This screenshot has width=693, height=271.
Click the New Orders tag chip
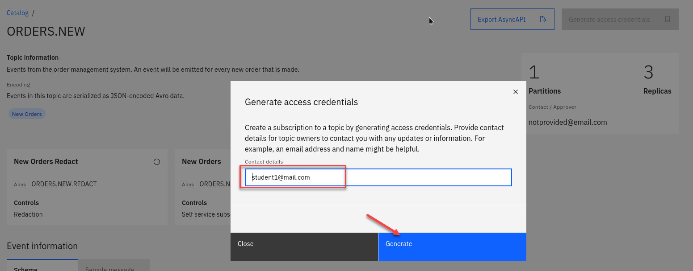point(27,114)
